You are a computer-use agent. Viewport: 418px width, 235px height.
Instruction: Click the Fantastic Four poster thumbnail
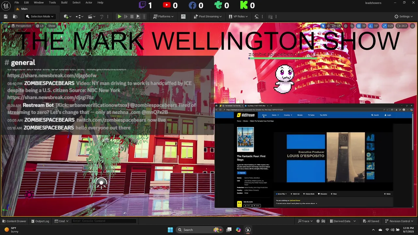click(x=245, y=139)
